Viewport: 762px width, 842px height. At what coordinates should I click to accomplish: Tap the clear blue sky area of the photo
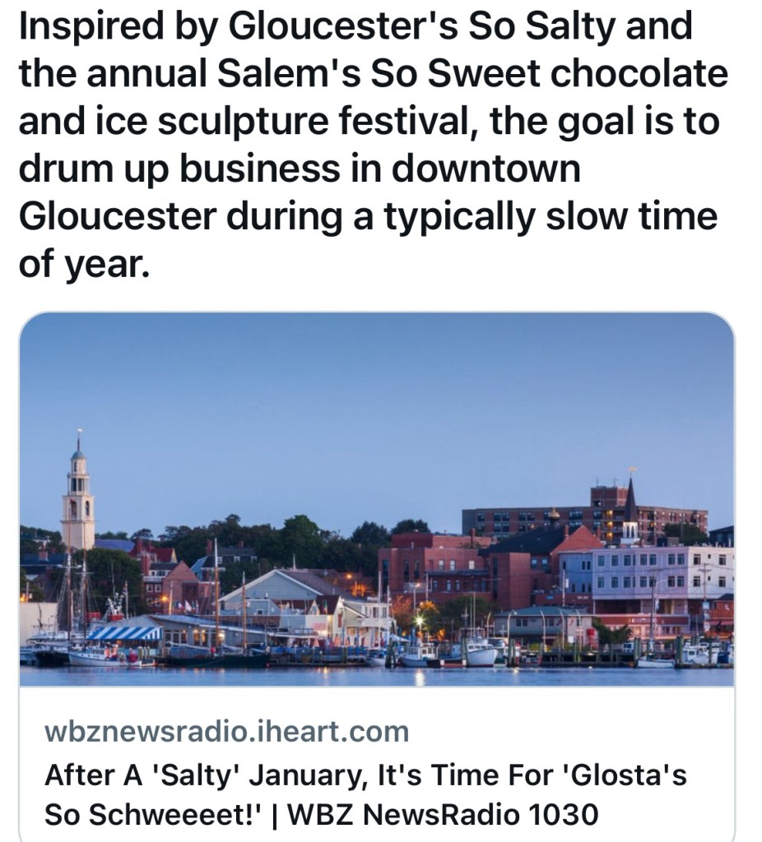370,395
